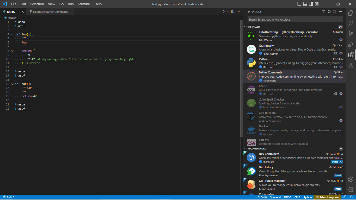Click the Search Extensions in Marketplace field

(x=295, y=19)
